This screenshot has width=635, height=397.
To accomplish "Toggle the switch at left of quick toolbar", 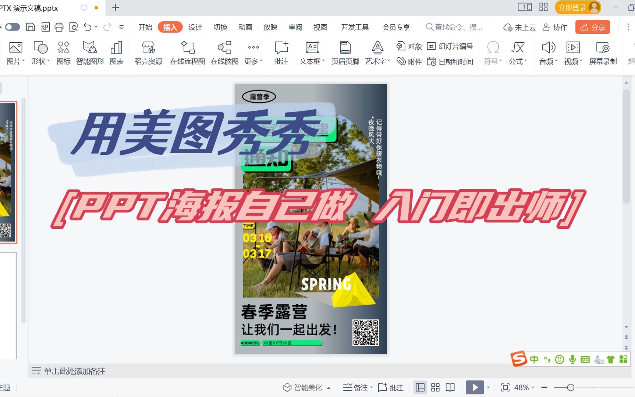I will (13, 27).
